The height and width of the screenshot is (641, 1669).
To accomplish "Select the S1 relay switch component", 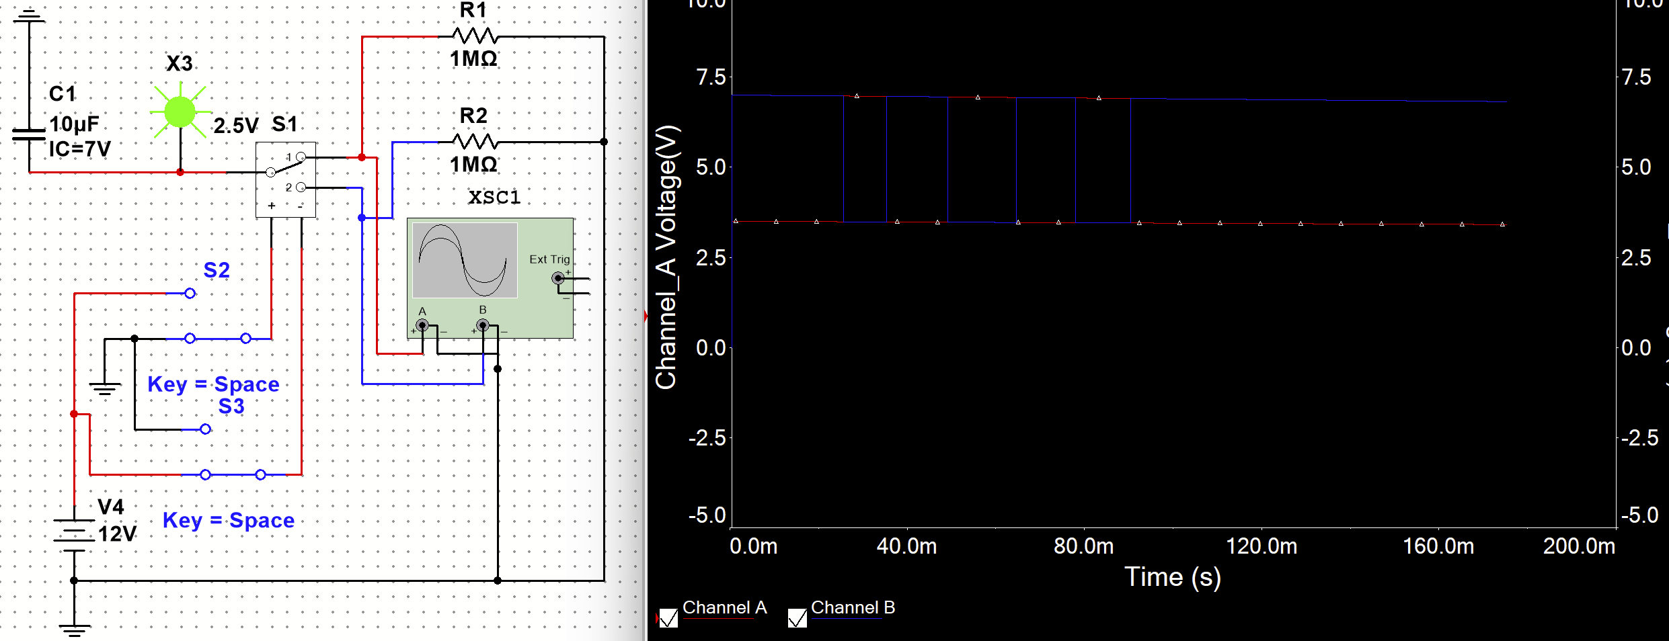I will pyautogui.click(x=286, y=179).
